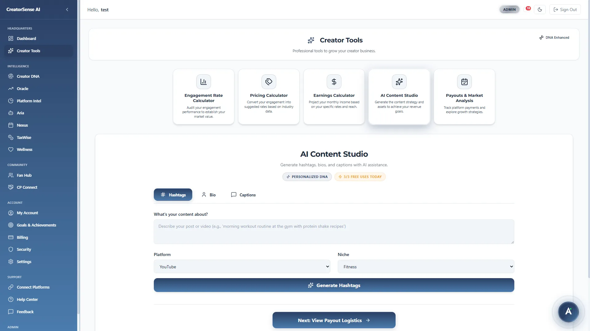Image resolution: width=590 pixels, height=331 pixels.
Task: Select the Oracle intelligence tool
Action: click(22, 89)
